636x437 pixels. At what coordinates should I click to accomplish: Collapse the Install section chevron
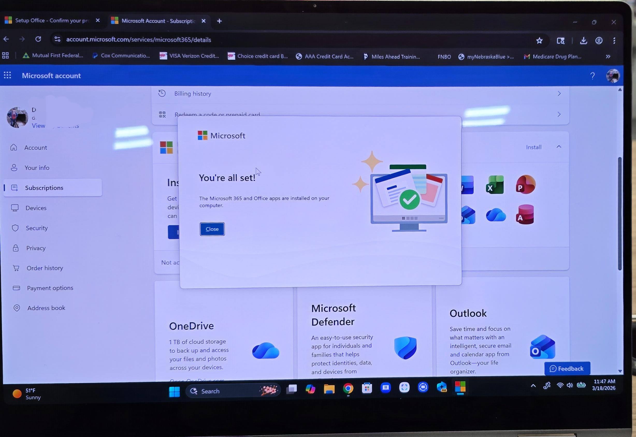[x=559, y=147]
